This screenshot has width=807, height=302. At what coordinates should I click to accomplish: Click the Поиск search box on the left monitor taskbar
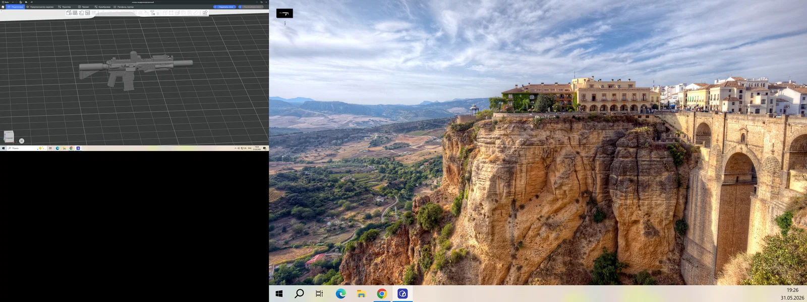(26, 148)
